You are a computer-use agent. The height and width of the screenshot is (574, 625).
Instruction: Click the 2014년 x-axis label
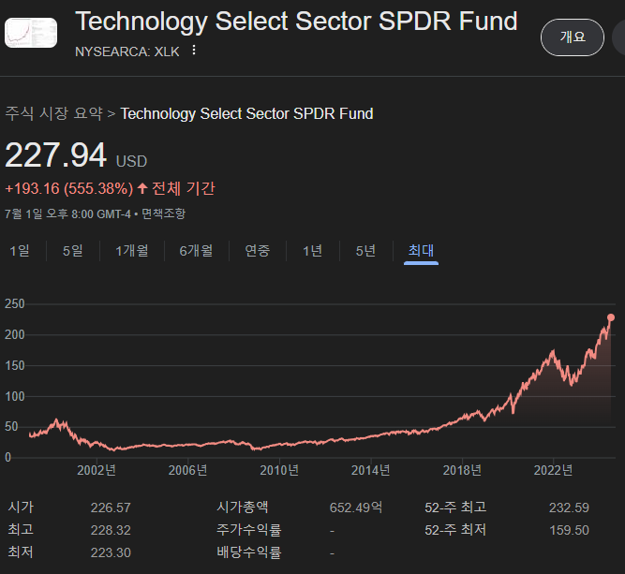(371, 470)
